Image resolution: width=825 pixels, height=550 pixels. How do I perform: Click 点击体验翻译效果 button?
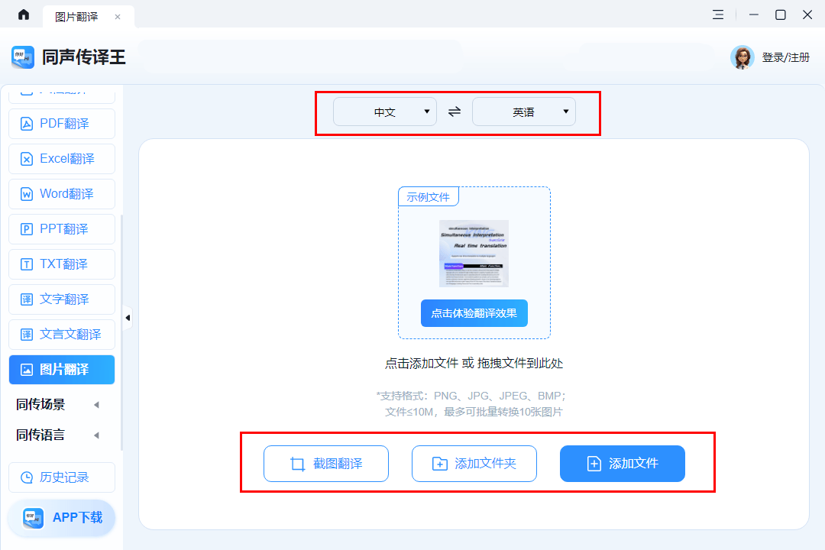point(474,313)
